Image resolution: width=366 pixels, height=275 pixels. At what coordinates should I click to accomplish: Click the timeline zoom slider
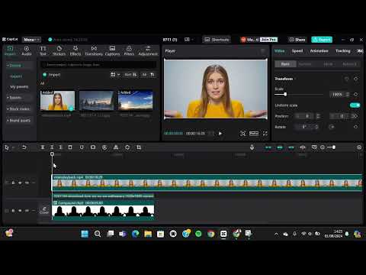(331, 147)
